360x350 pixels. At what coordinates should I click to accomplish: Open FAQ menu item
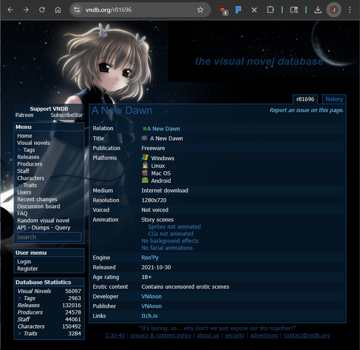click(x=22, y=214)
